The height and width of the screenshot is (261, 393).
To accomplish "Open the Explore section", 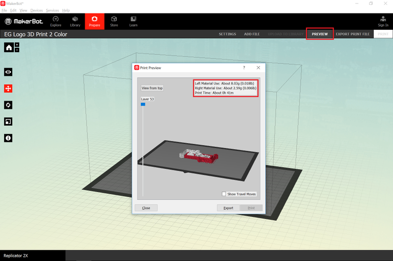I will (x=56, y=22).
